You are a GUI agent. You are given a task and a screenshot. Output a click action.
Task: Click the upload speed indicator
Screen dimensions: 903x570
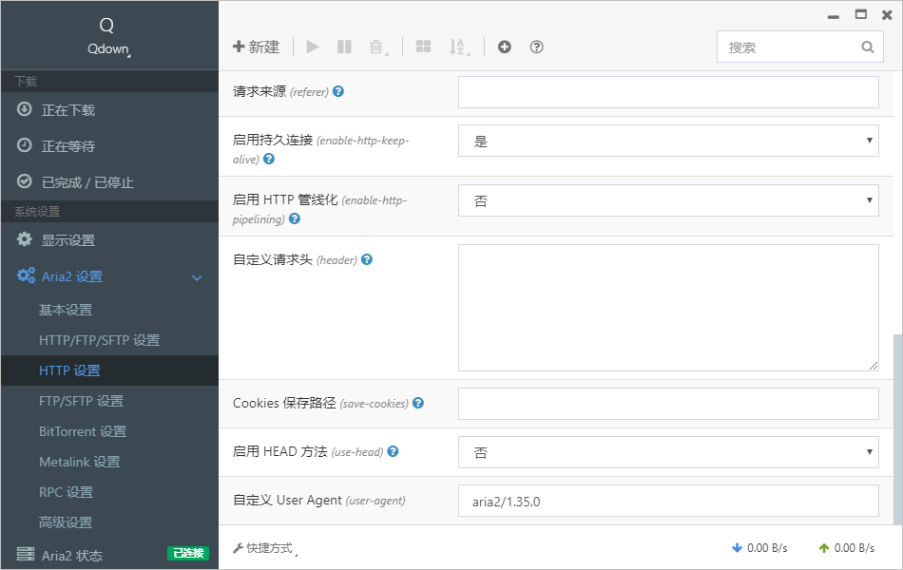[x=847, y=548]
